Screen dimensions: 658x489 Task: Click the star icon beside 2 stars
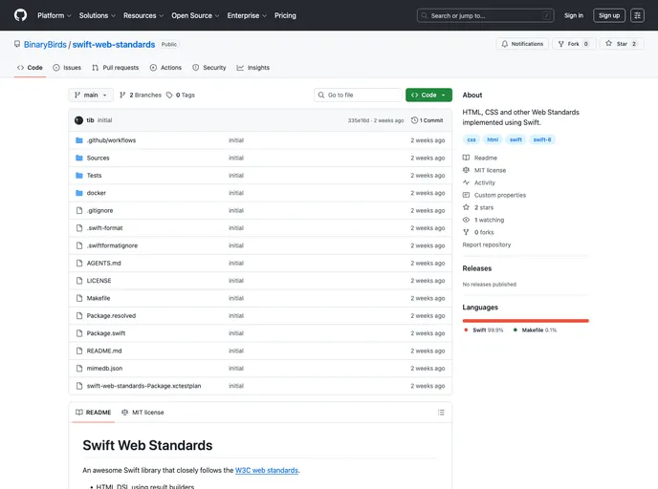point(466,207)
